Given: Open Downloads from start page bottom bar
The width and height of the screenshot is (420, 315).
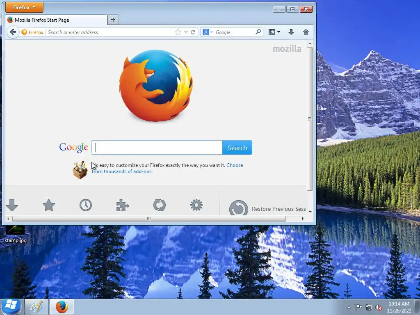Looking at the screenshot, I should click(x=12, y=205).
